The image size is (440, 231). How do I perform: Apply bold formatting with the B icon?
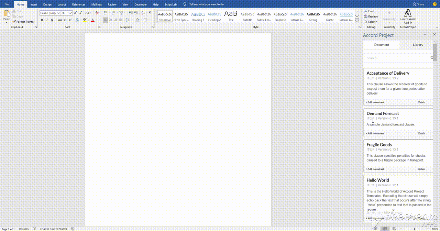[42, 20]
